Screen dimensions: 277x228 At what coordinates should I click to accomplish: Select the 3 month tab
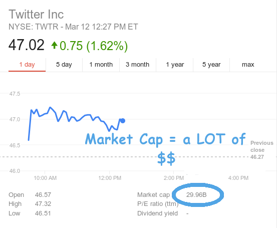pos(138,65)
